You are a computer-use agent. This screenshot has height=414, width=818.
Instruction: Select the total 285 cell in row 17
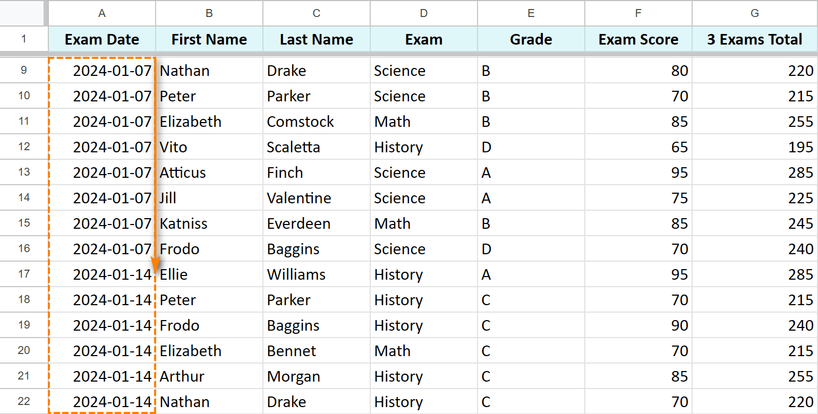755,274
